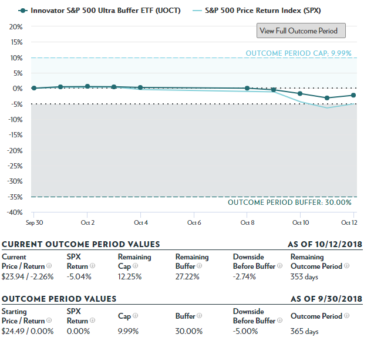
Task: Open info icon beside SPX Return in Outcome Period Values
Action: pyautogui.click(x=93, y=320)
